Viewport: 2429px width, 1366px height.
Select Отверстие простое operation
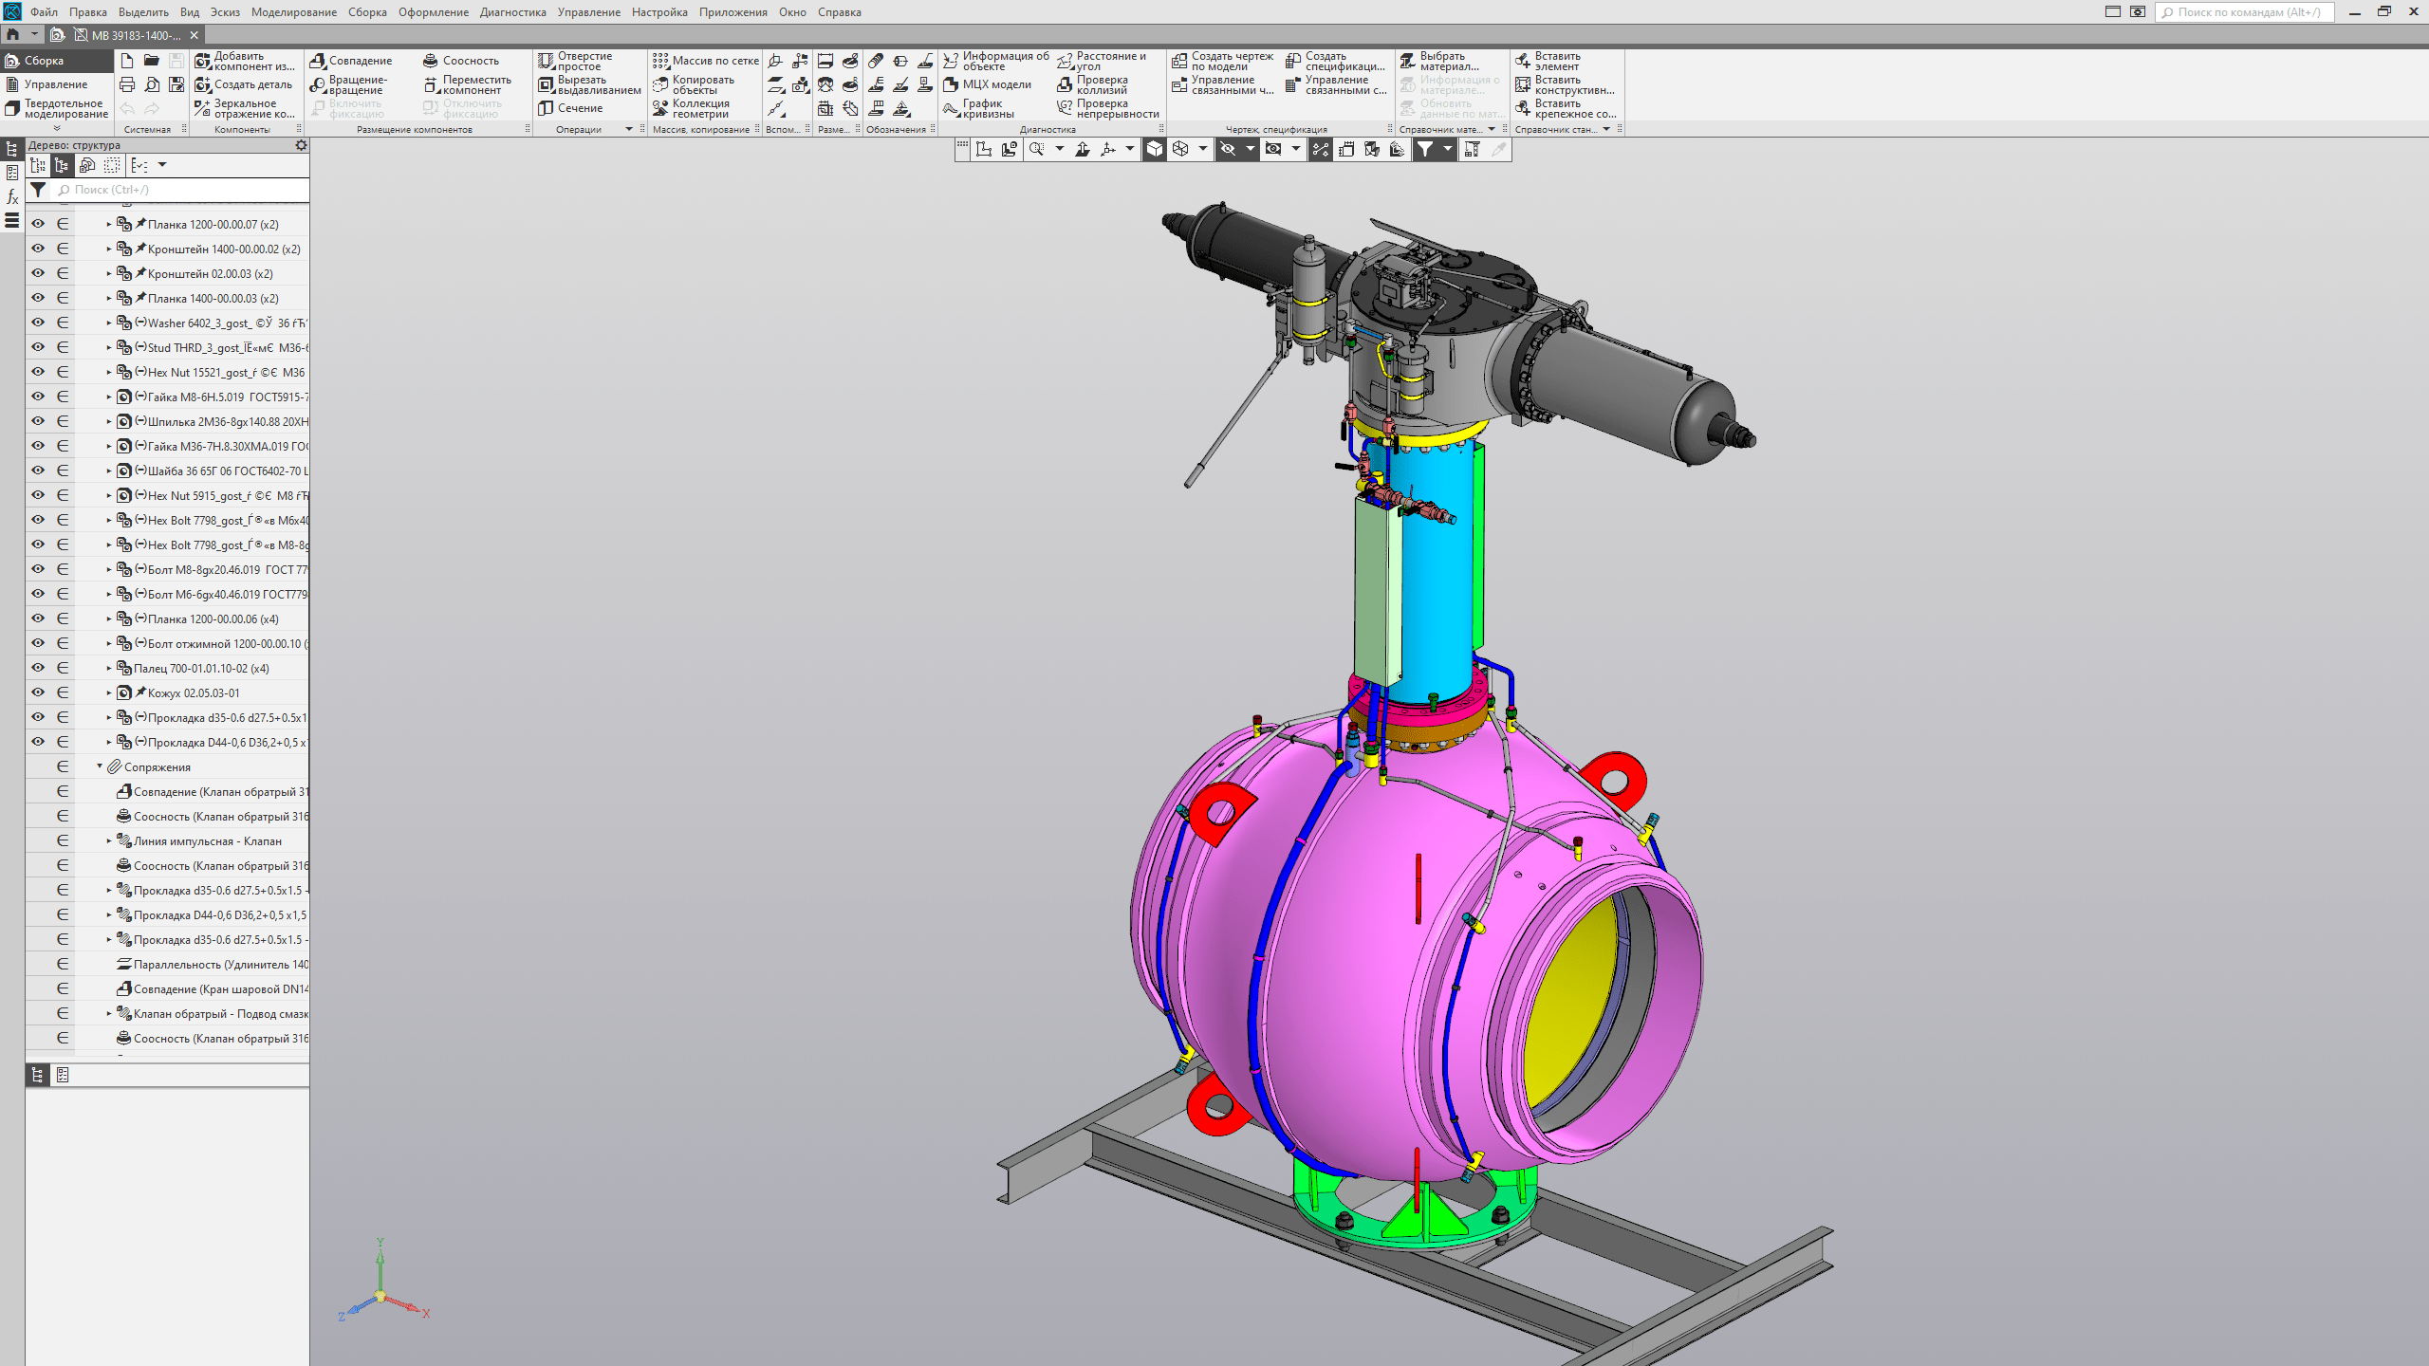coord(575,61)
